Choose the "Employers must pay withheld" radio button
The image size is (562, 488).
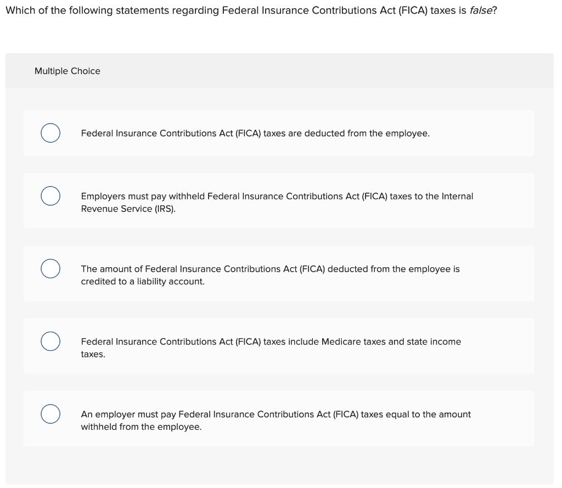[x=50, y=196]
